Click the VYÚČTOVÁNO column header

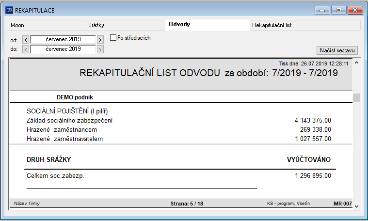point(309,159)
